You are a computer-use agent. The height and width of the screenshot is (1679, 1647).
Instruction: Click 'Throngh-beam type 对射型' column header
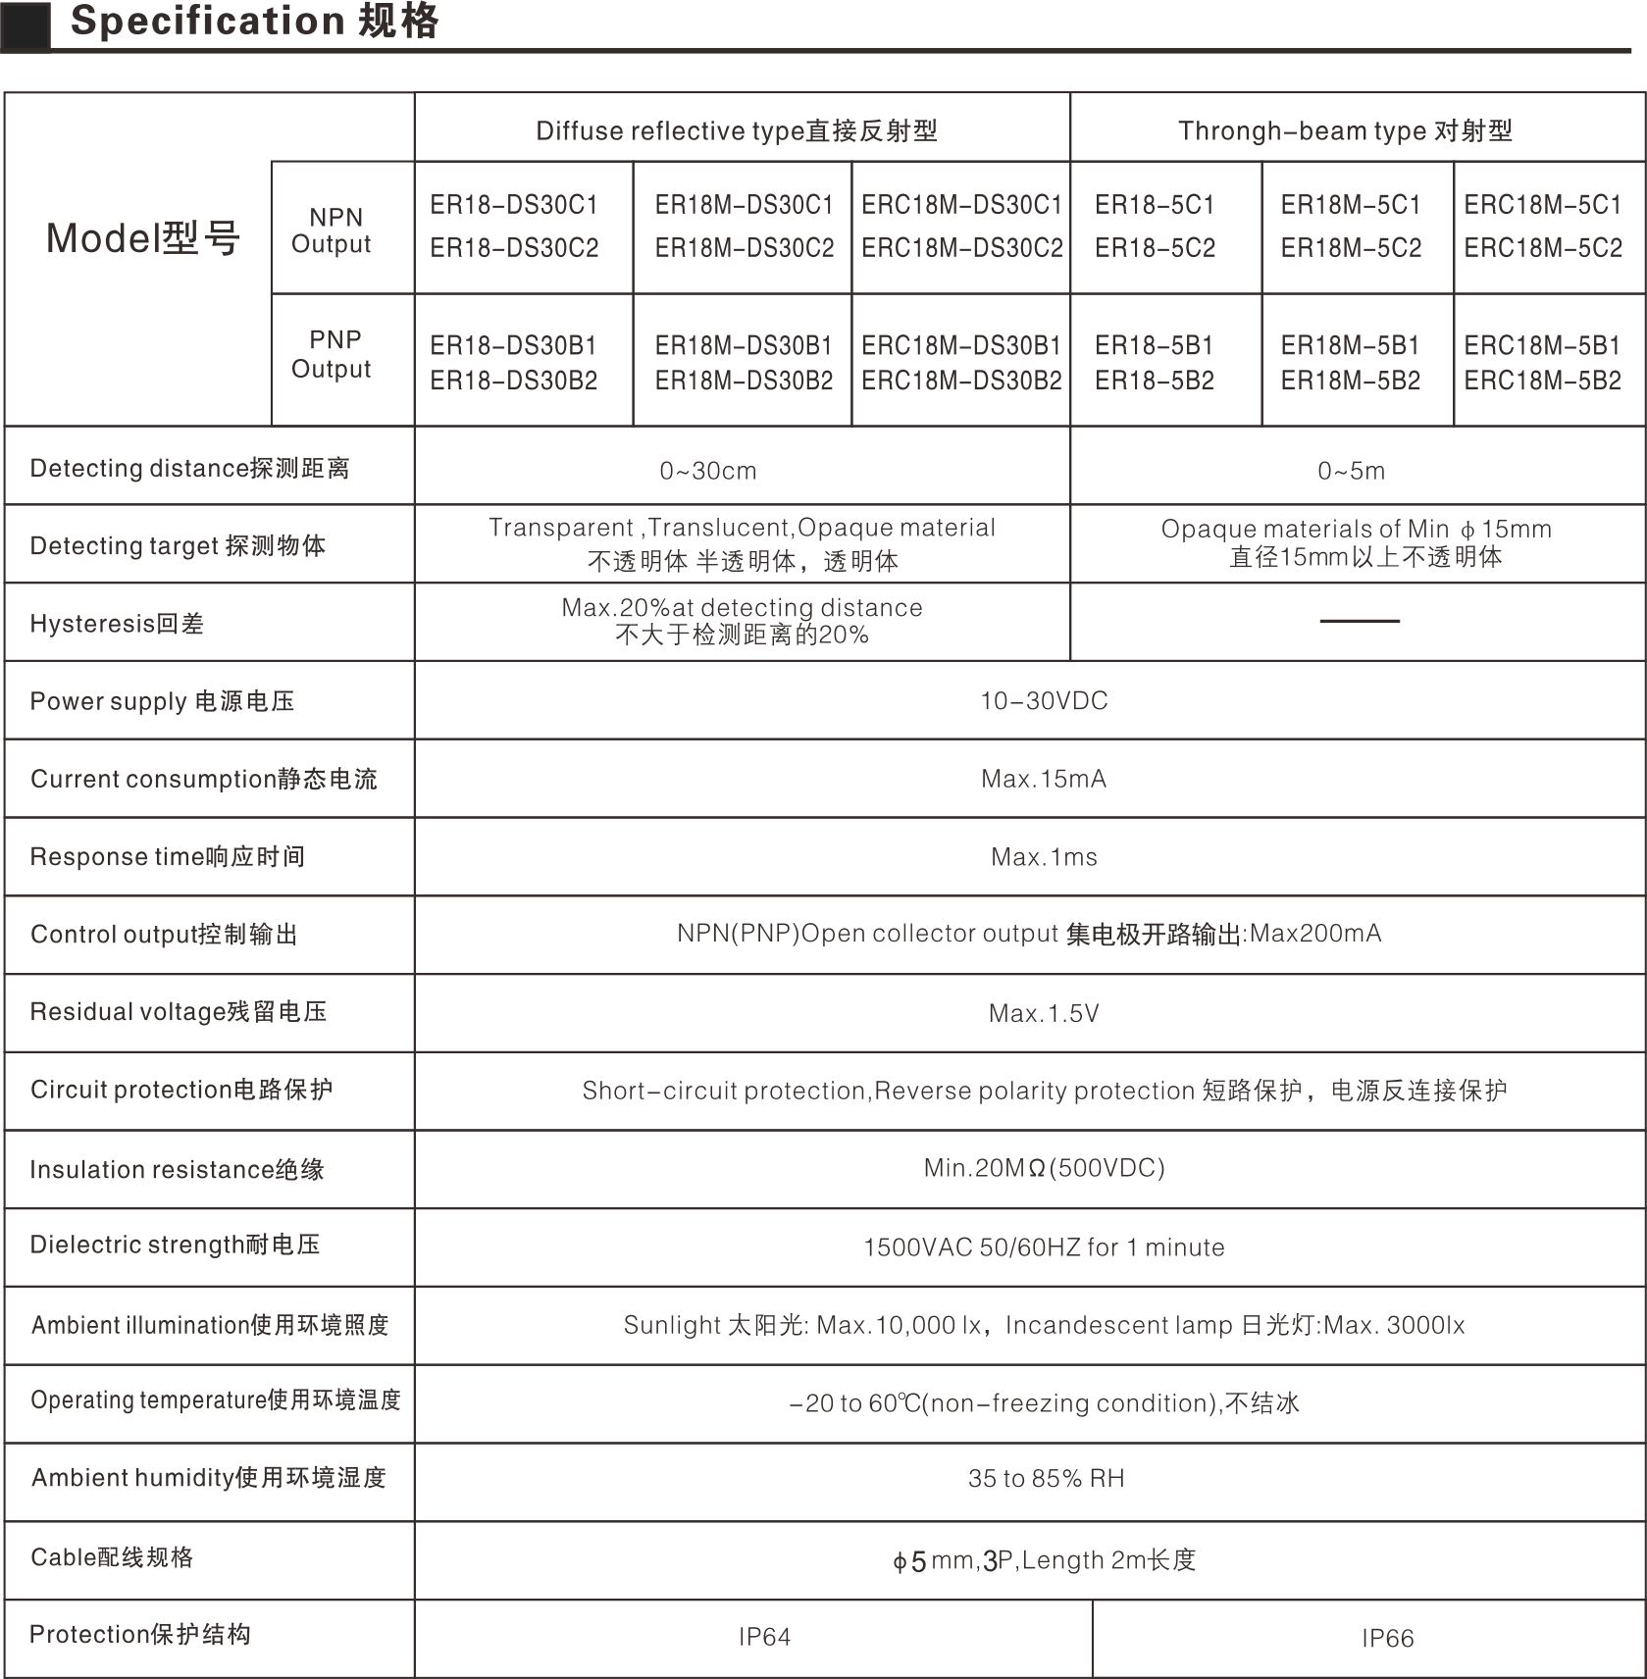pos(1345,130)
